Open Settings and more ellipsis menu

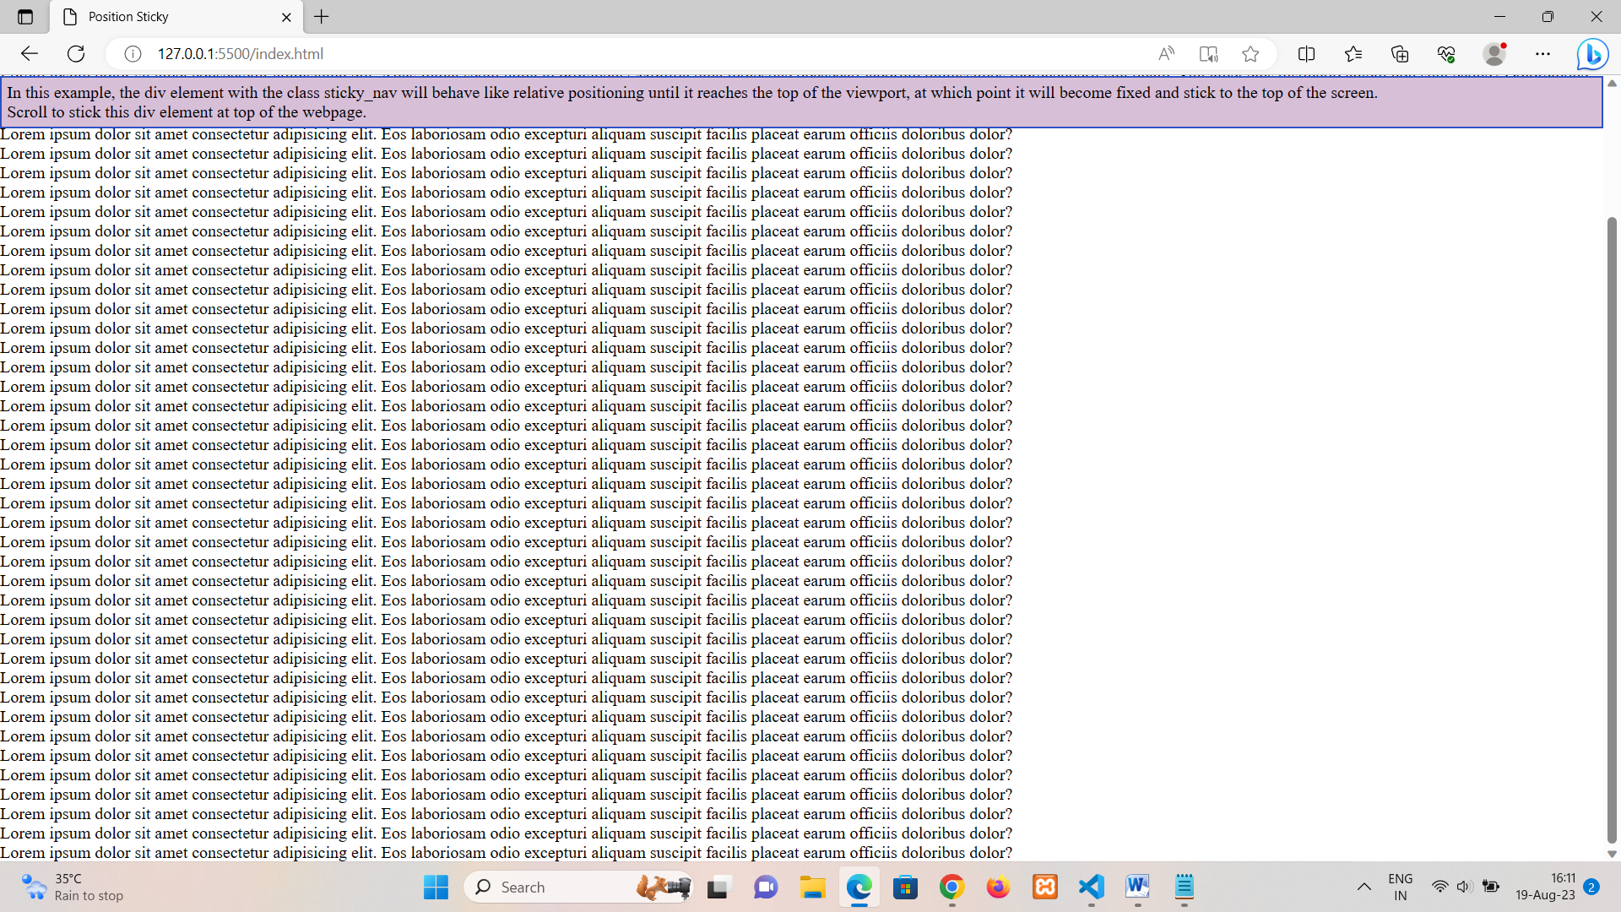pyautogui.click(x=1542, y=54)
